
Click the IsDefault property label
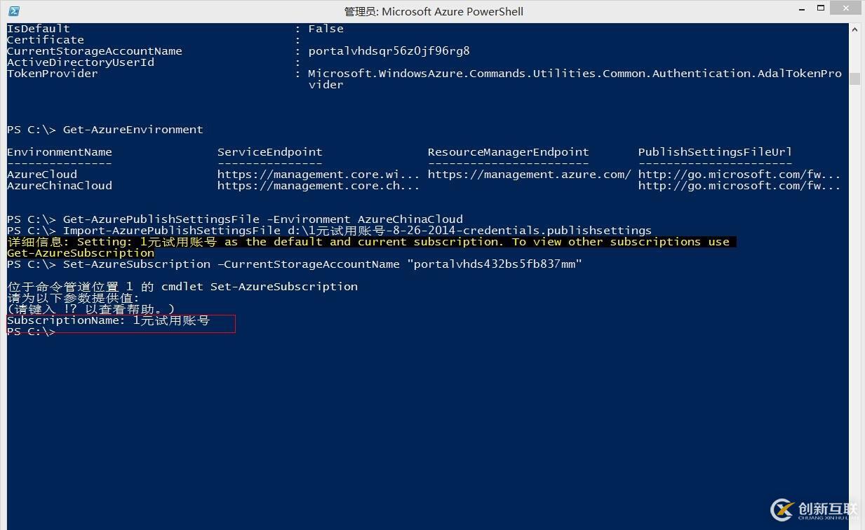point(39,29)
